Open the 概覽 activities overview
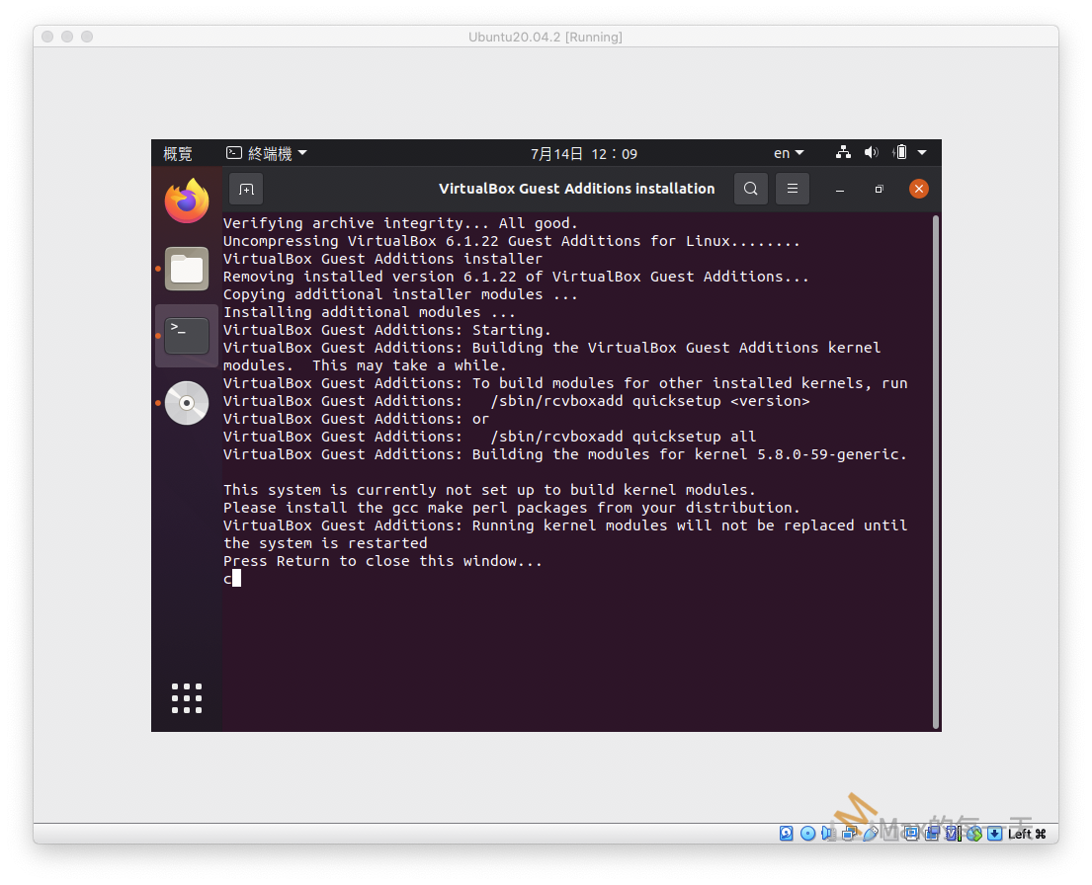Screen dimensions: 1092x885 pyautogui.click(x=178, y=153)
